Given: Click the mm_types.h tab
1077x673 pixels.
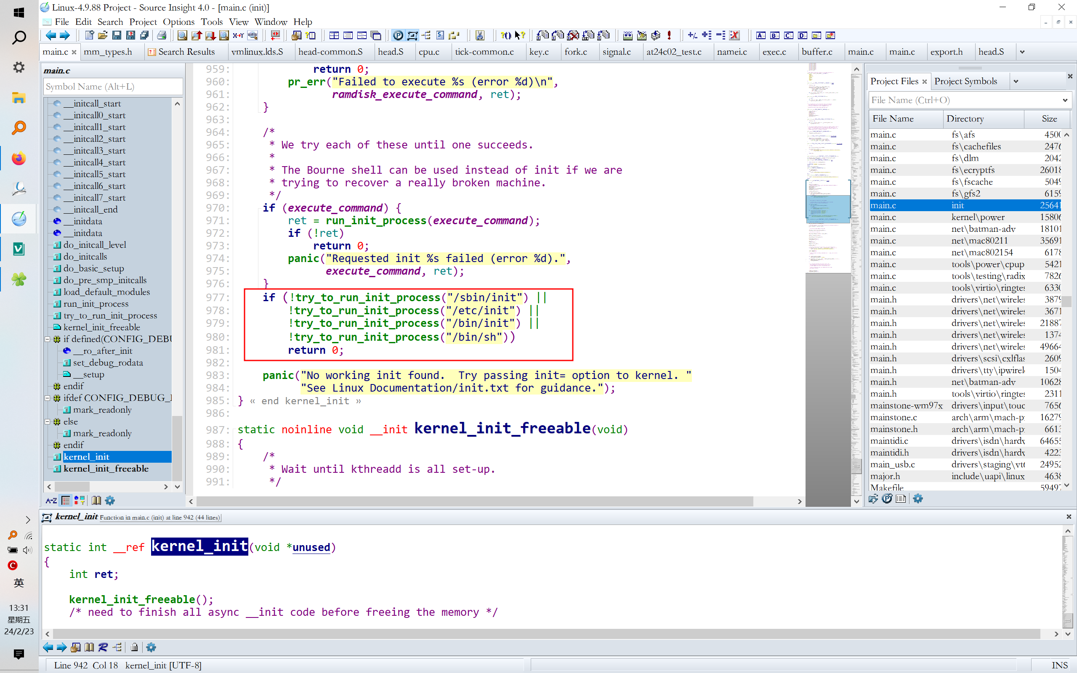Looking at the screenshot, I should [108, 52].
